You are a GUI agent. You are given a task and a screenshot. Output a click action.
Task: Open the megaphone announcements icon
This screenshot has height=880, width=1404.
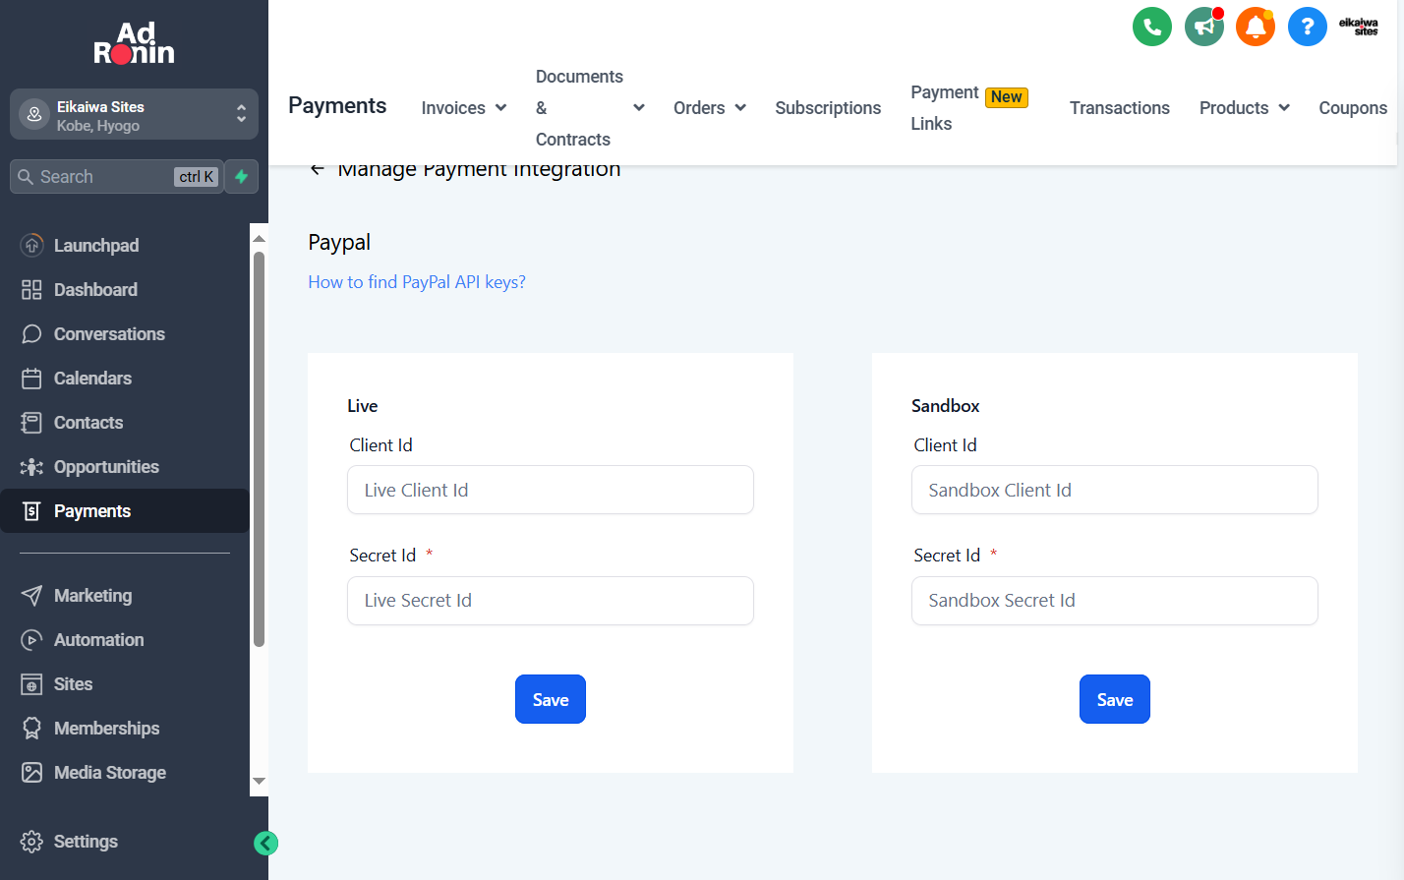[x=1204, y=27]
